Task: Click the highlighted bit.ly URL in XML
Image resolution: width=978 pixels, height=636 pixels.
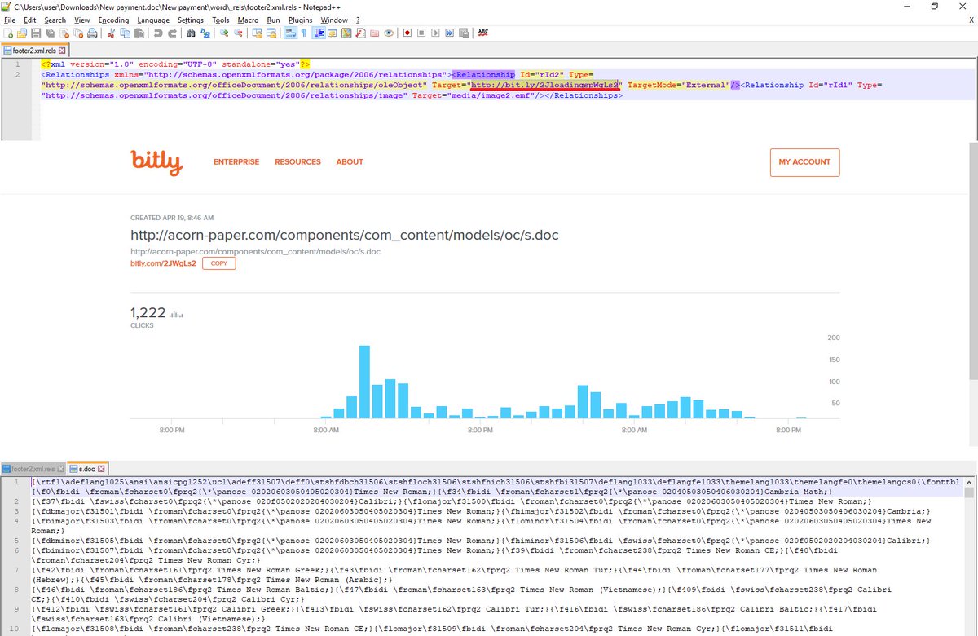Action: pos(544,84)
